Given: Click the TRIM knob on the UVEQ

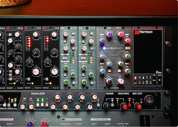Looking at the screenshot, I should tap(121, 81).
